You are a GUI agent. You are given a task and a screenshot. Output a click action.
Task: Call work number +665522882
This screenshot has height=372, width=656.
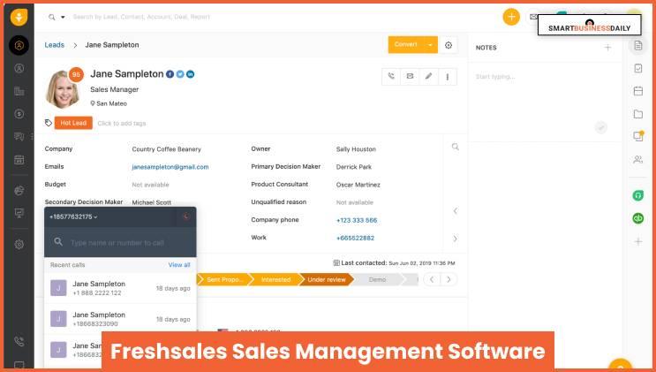(x=355, y=238)
